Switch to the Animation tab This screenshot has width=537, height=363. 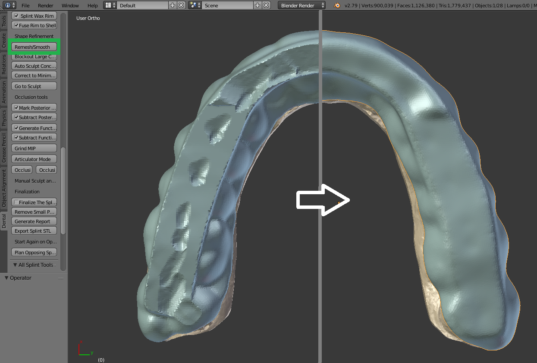[x=4, y=92]
